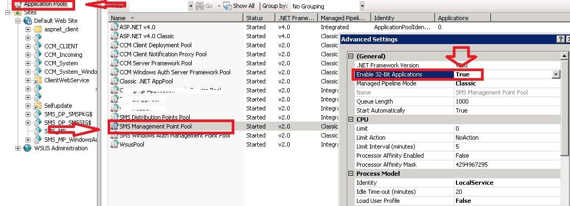
Task: Click the CCM_CLIENT application icon
Action: [x=37, y=46]
